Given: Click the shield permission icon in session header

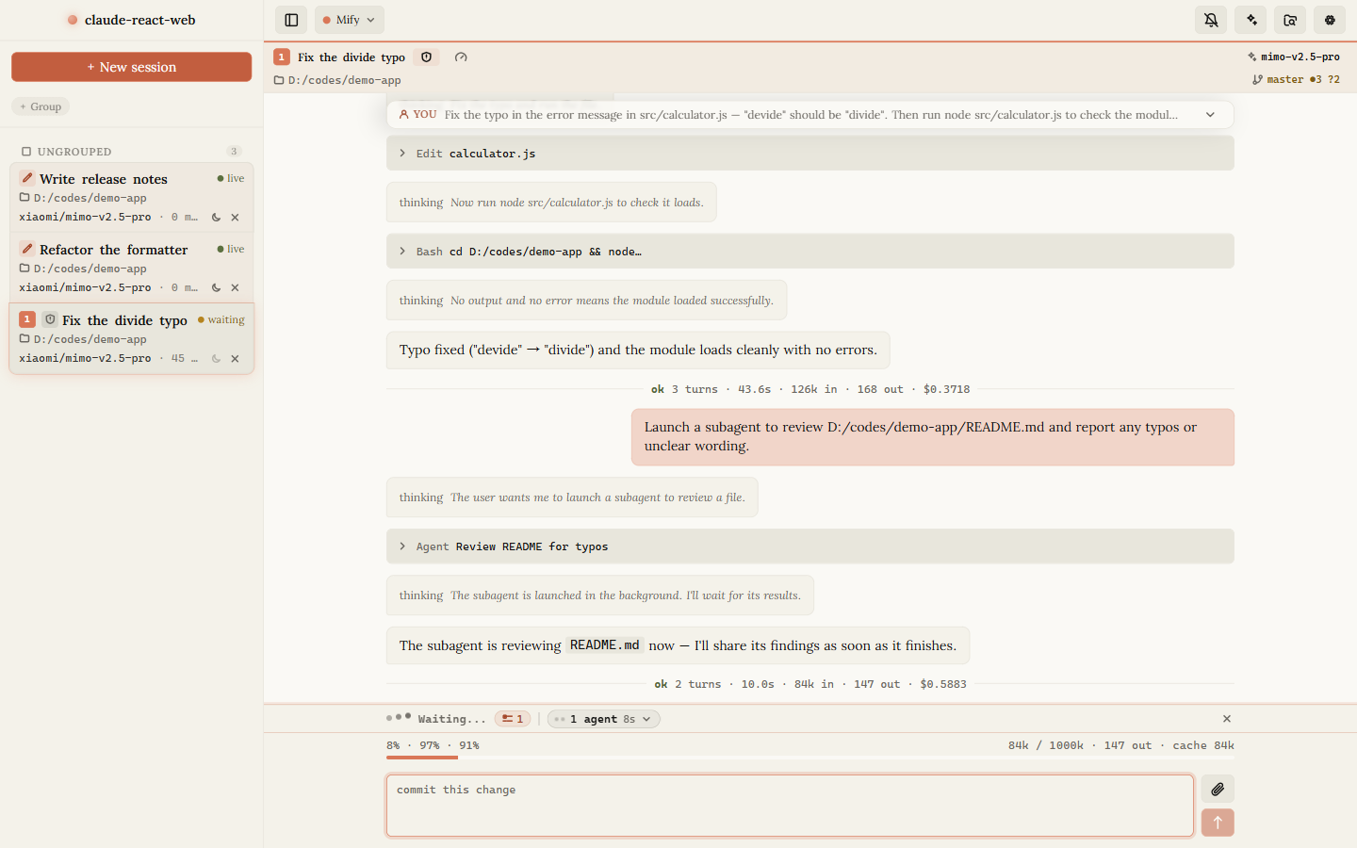Looking at the screenshot, I should click(427, 57).
